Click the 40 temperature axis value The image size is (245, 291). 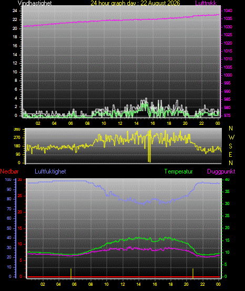(x=227, y=179)
